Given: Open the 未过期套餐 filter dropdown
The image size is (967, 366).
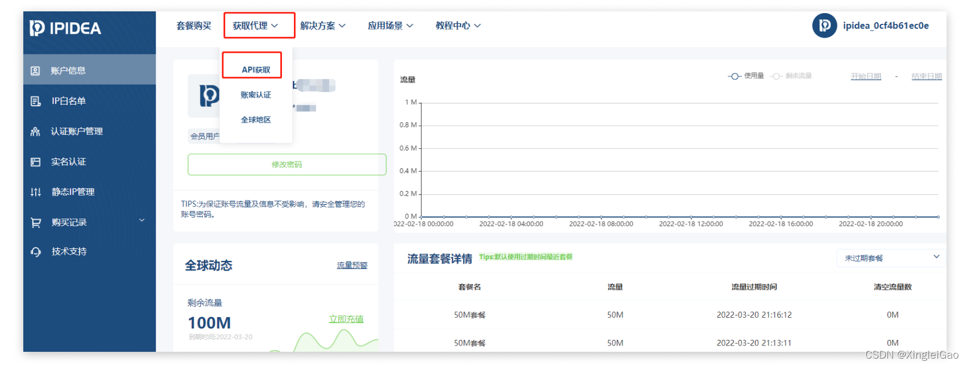Looking at the screenshot, I should [890, 258].
